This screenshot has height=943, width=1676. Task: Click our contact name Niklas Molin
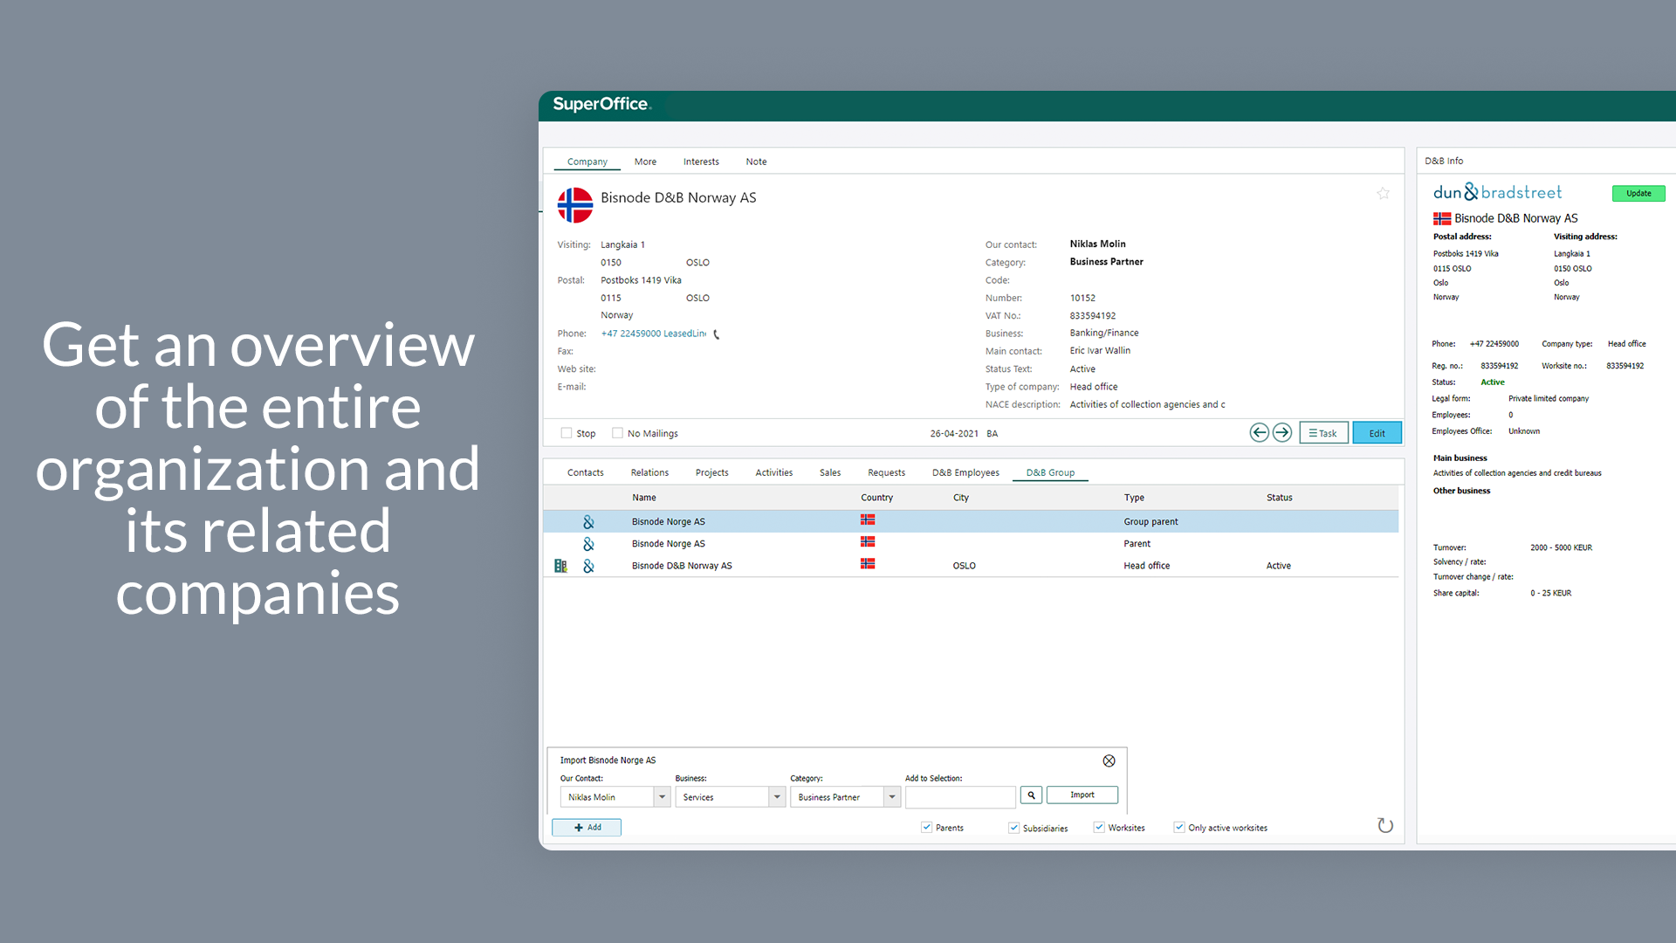coord(1097,244)
